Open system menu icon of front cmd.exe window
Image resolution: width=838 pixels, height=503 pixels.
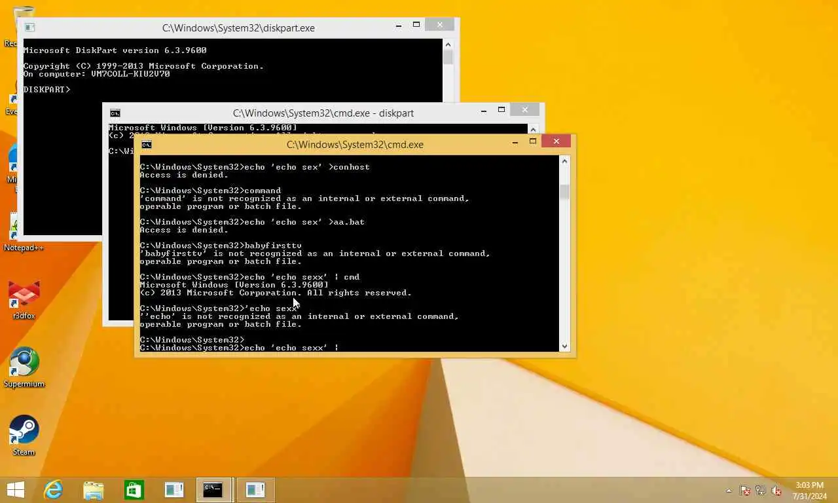(x=147, y=144)
